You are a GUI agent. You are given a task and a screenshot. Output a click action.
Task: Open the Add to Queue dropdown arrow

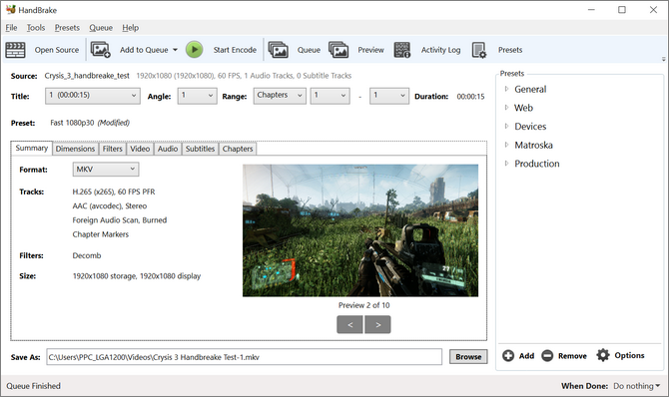pyautogui.click(x=175, y=50)
